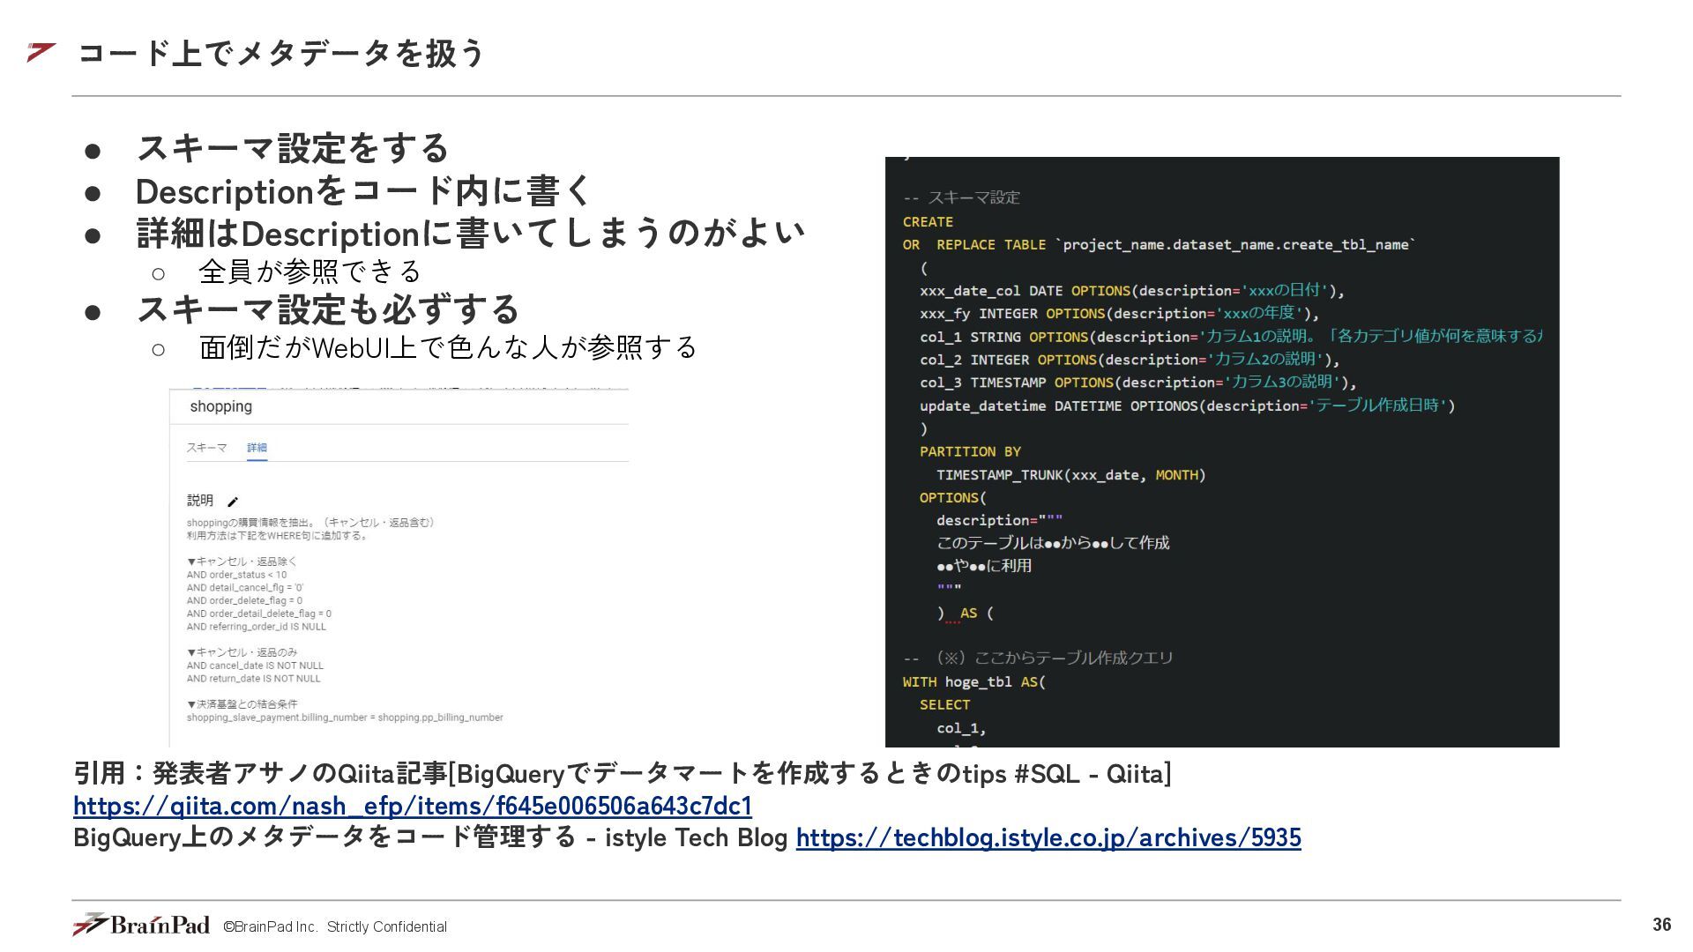
Task: Click the slide title コード上でメタデータを扱う
Action: point(282,53)
